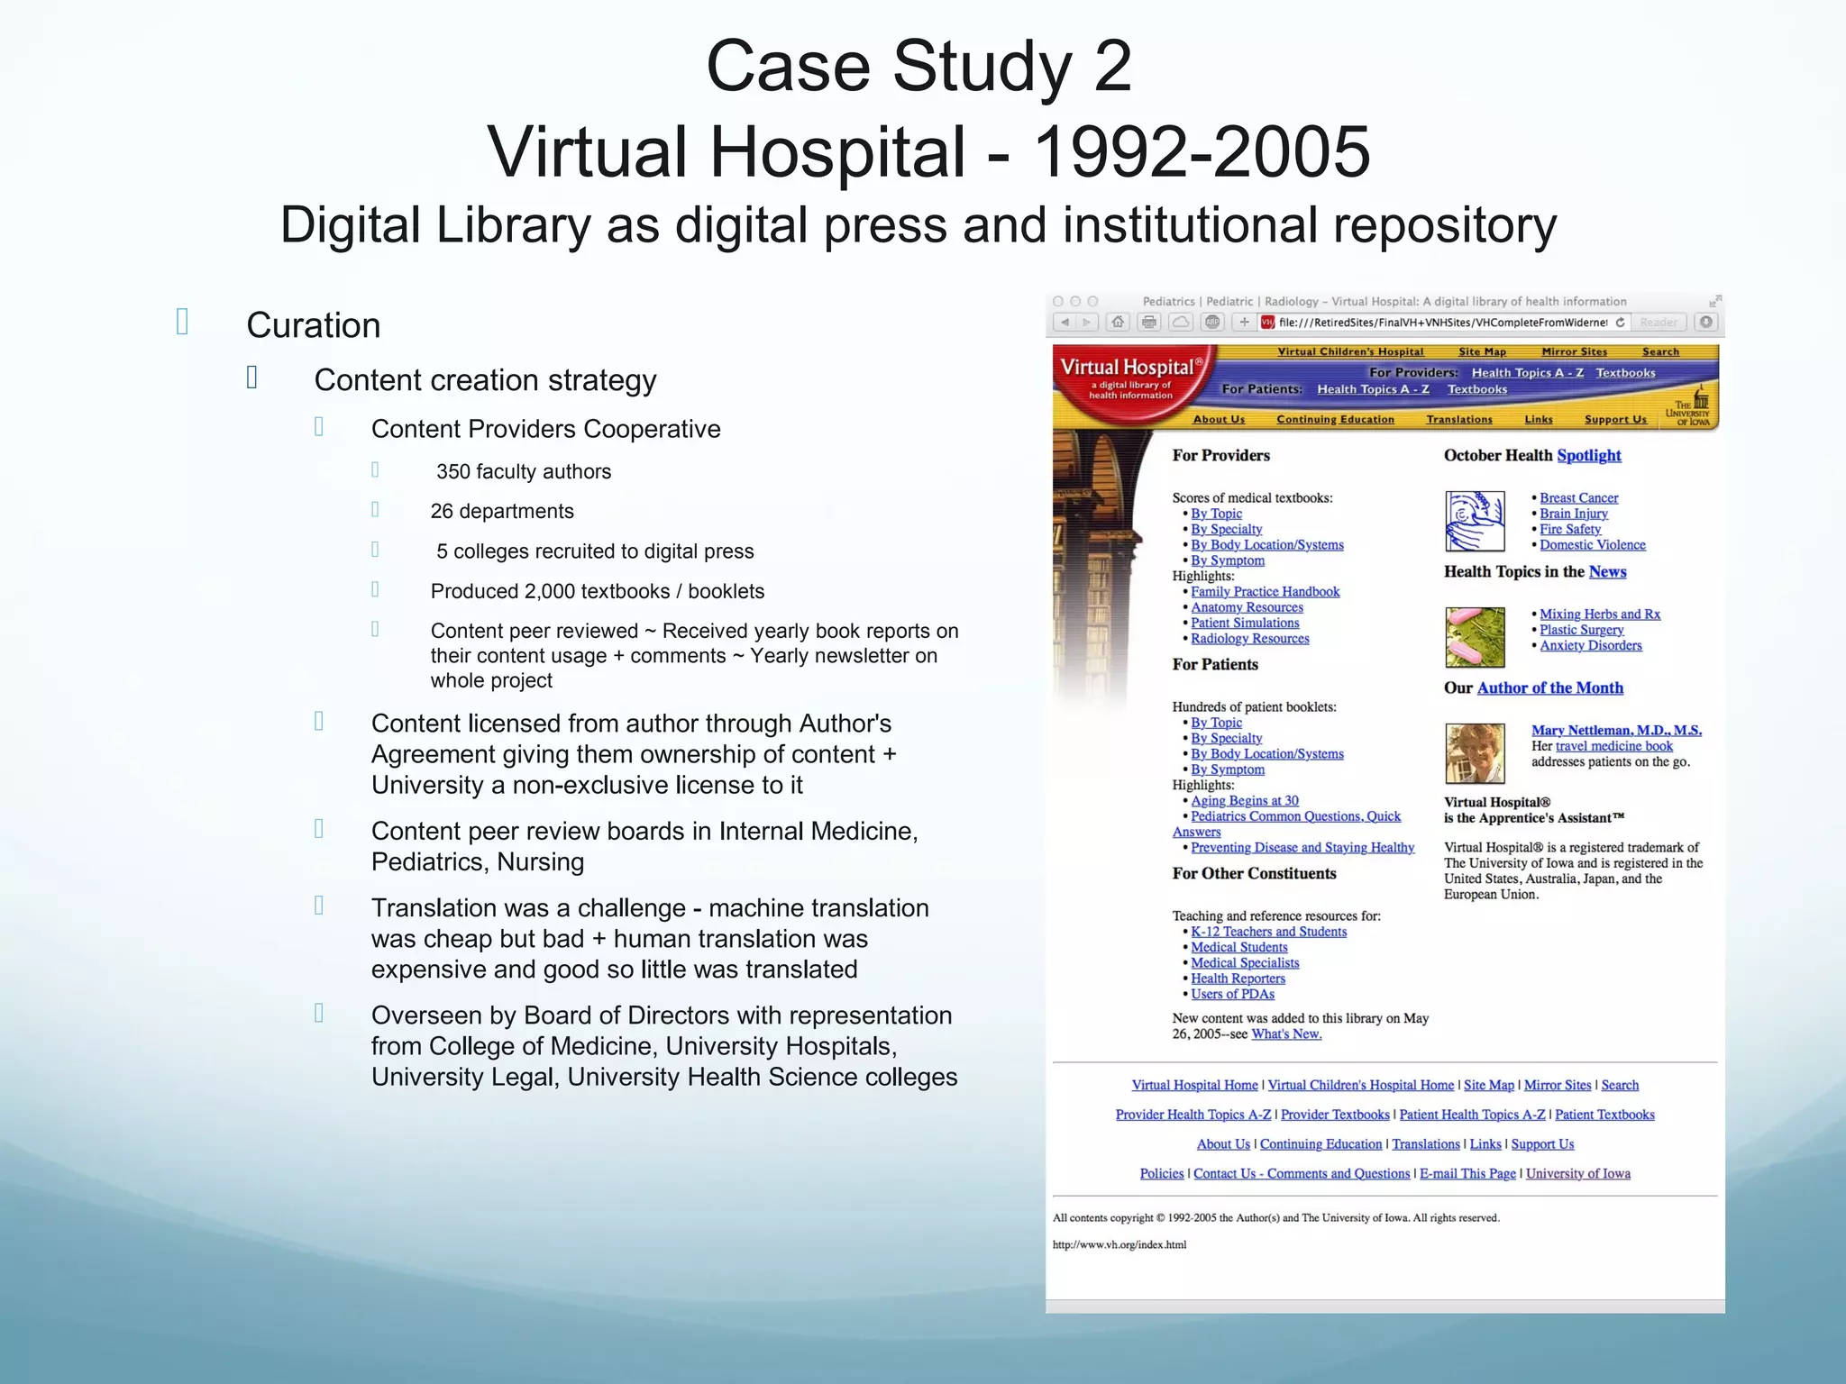Open Site Map in the top banner
This screenshot has width=1846, height=1384.
click(1482, 352)
